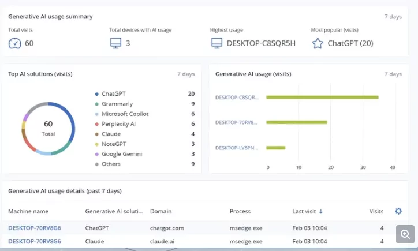The height and width of the screenshot is (251, 418).
Task: Click the donut chart 60 Total center
Action: (48, 129)
